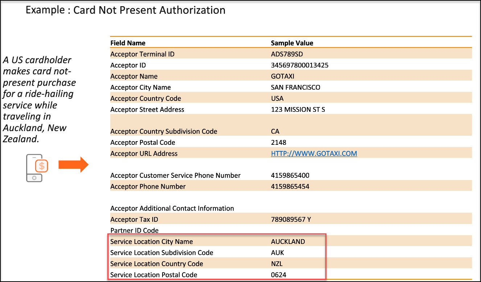Click the "Field Name" column header

128,43
